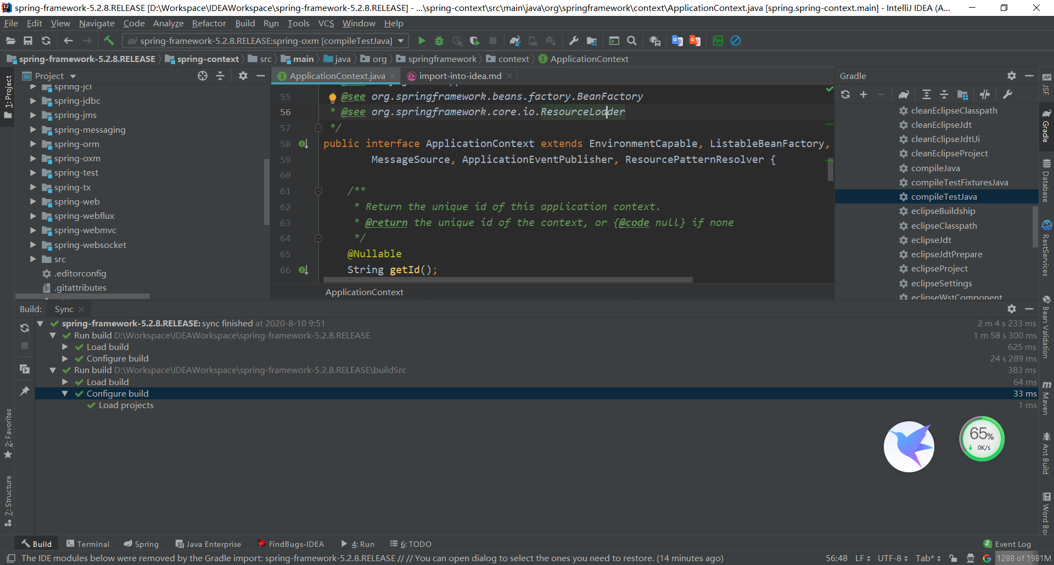Open the Event Log
Image resolution: width=1054 pixels, height=565 pixels.
point(1012,544)
